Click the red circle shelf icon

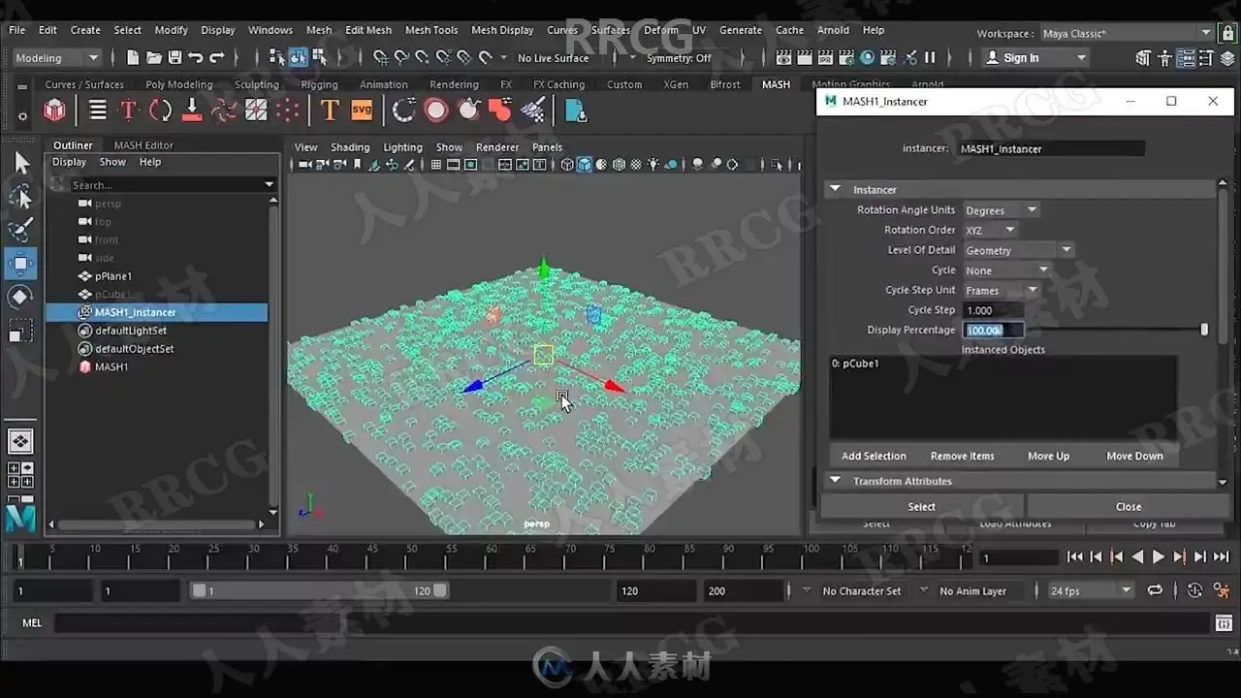[x=436, y=111]
